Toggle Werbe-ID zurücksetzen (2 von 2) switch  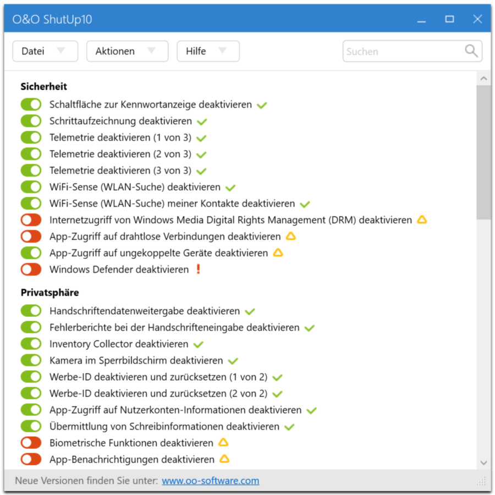coord(31,393)
